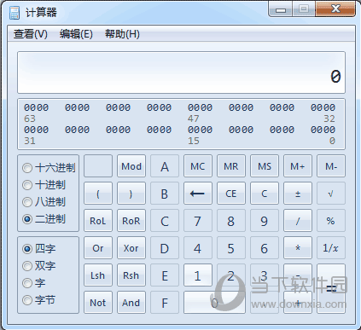Click the C clear key beside CE
361x330 pixels.
[265, 194]
